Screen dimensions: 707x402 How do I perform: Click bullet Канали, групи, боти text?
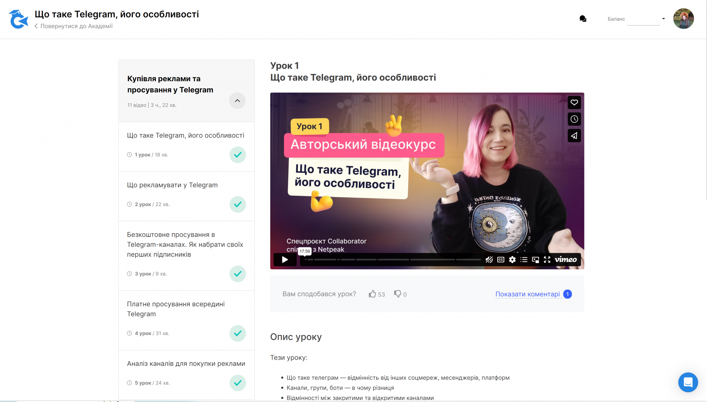(x=340, y=388)
